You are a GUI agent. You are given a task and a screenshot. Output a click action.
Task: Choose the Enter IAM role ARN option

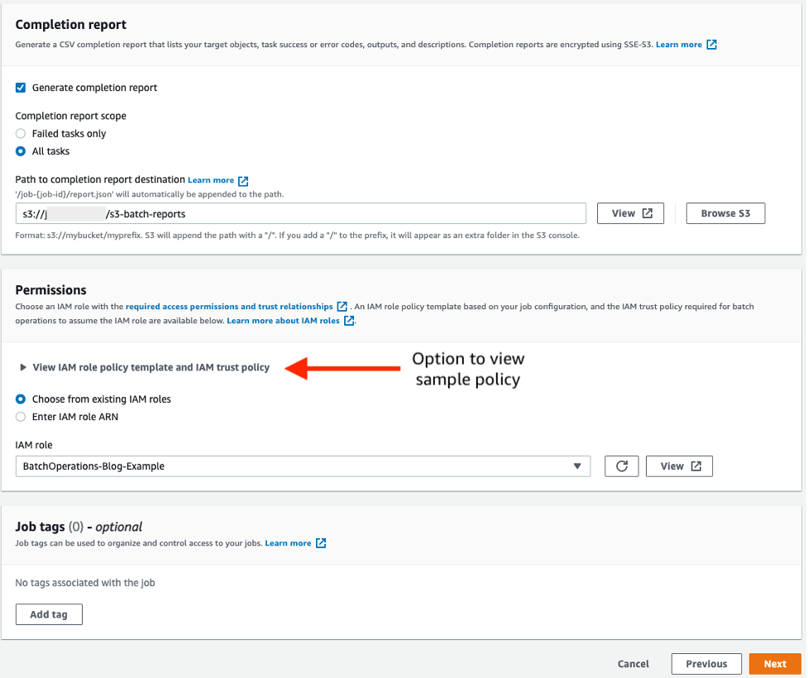pyautogui.click(x=20, y=417)
